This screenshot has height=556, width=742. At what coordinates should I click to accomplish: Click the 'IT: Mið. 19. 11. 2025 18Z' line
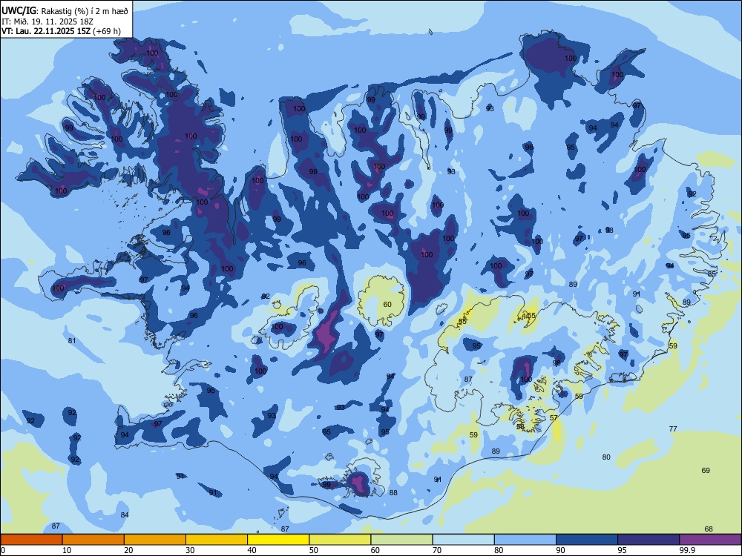tap(47, 21)
